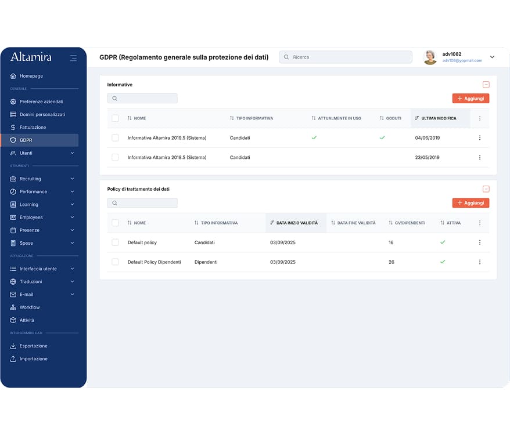Select the Default policy row checkbox
The width and height of the screenshot is (510, 435).
[115, 242]
